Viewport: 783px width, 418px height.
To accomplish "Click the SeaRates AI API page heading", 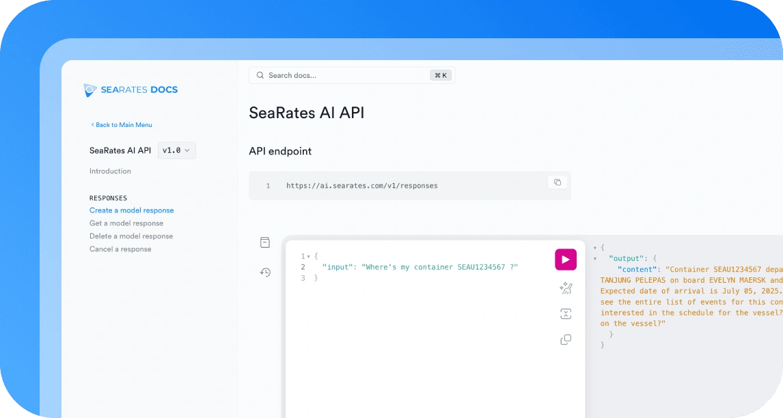I will 307,113.
